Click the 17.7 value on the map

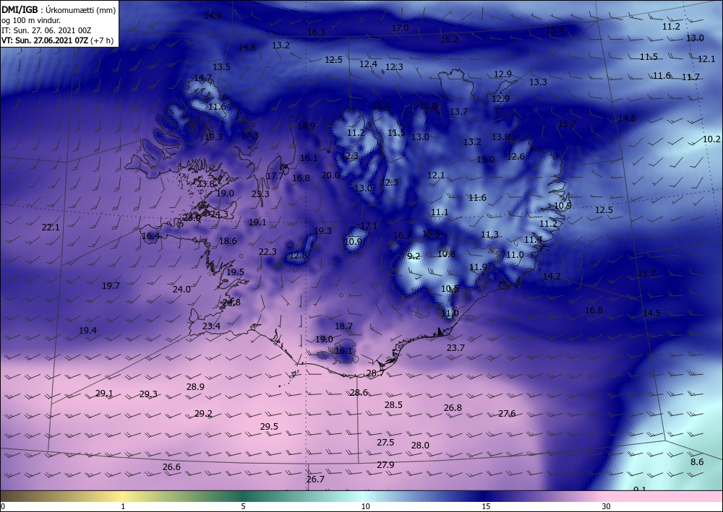[x=275, y=176]
